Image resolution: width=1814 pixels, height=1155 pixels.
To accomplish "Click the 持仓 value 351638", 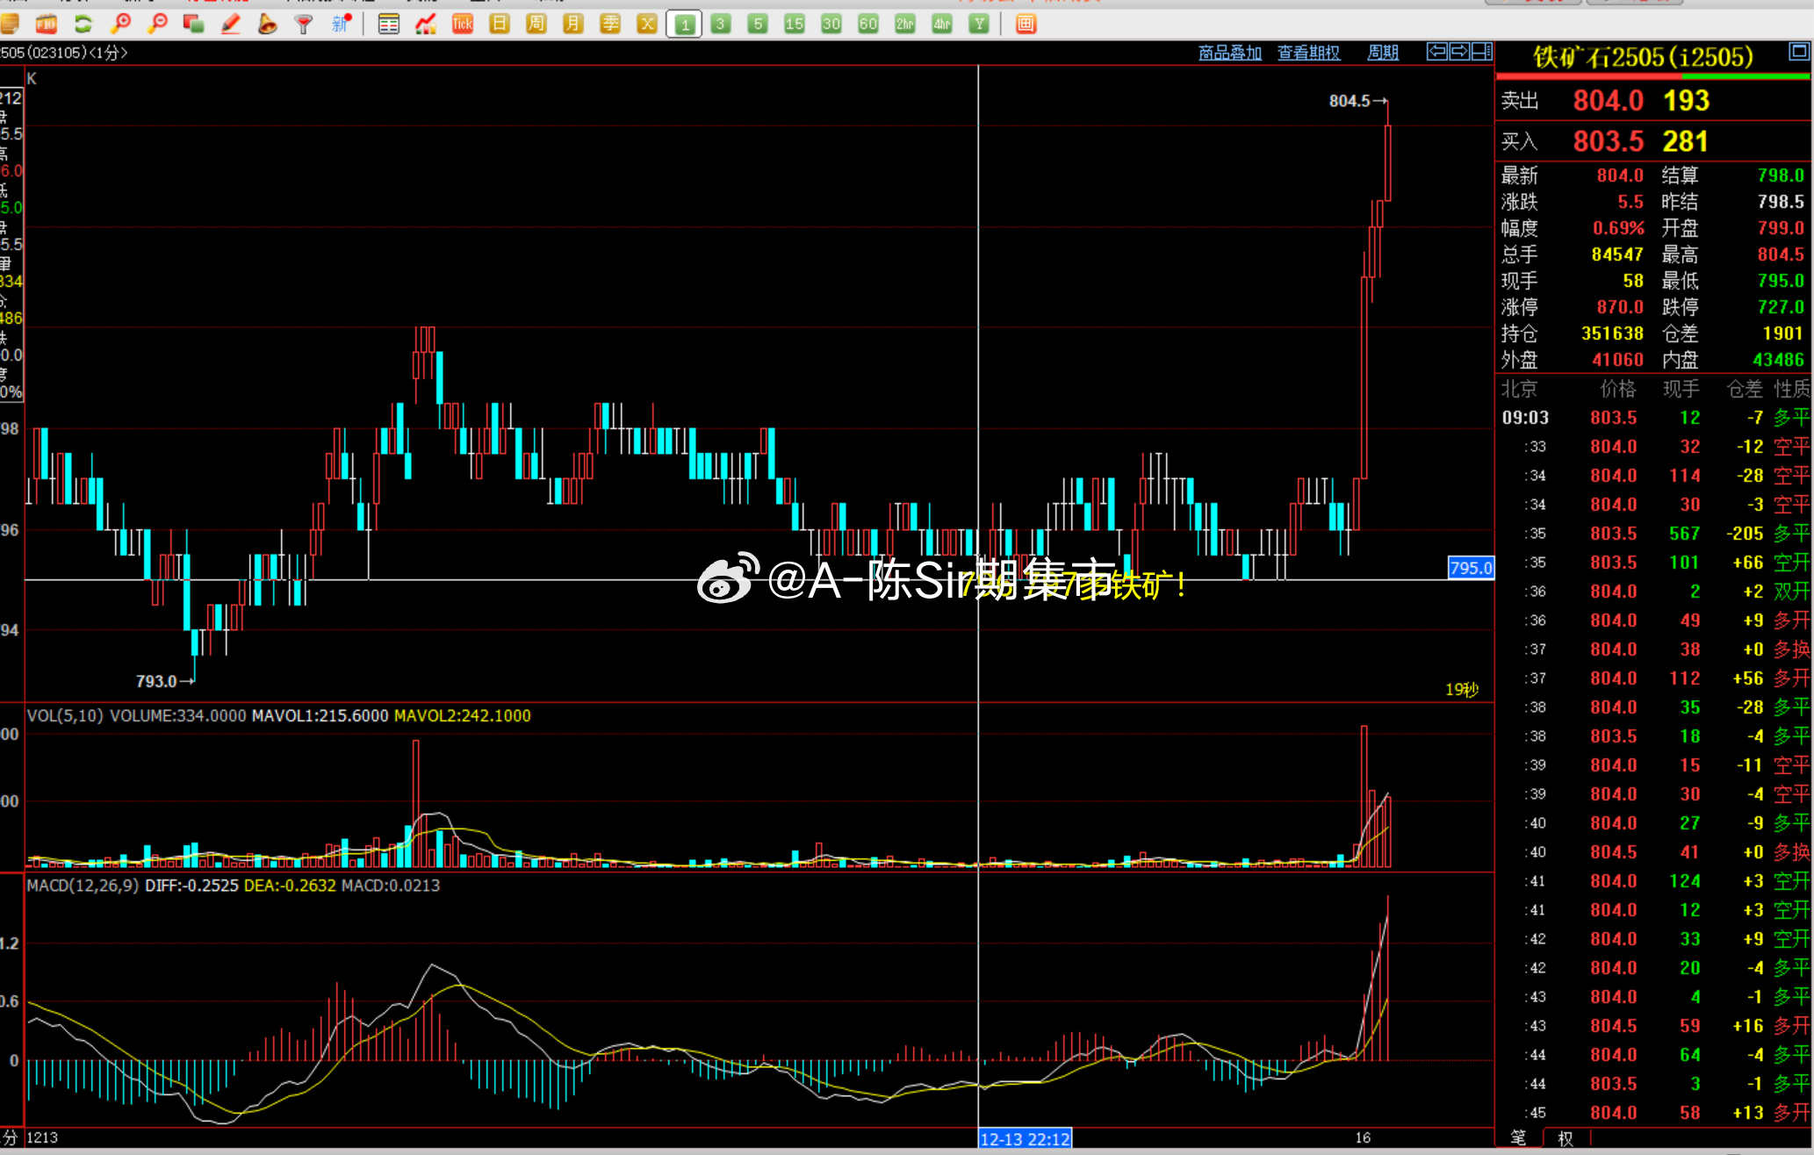I will tap(1612, 334).
